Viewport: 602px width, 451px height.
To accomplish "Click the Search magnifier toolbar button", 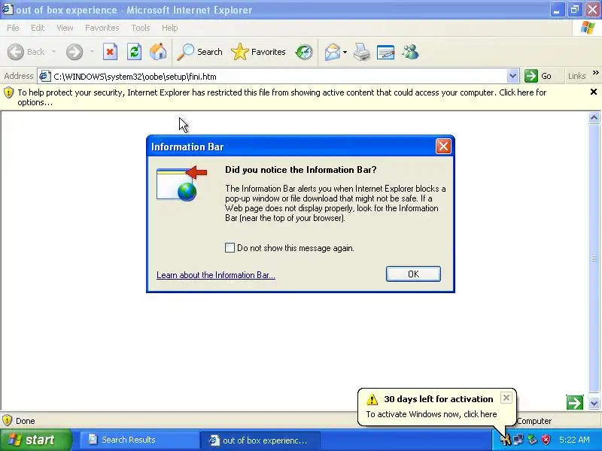I will (x=199, y=52).
